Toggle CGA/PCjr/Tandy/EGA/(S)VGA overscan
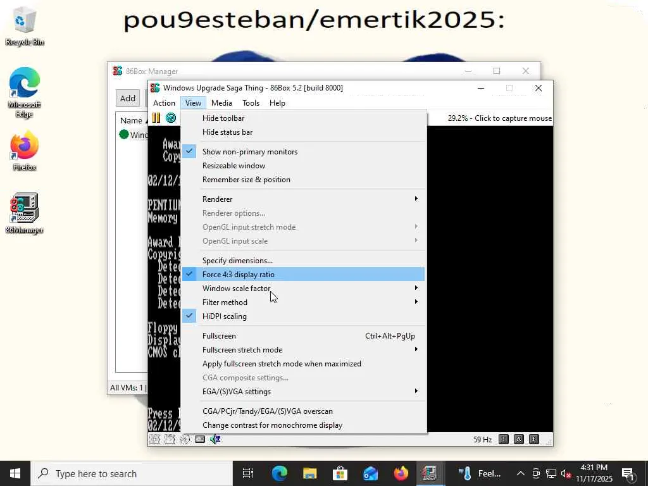This screenshot has height=486, width=648. [x=304, y=411]
